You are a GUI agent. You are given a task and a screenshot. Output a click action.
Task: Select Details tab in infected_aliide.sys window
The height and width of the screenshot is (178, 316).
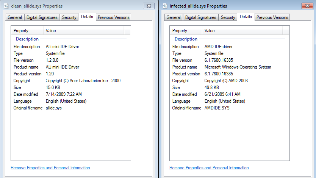tap(246, 17)
